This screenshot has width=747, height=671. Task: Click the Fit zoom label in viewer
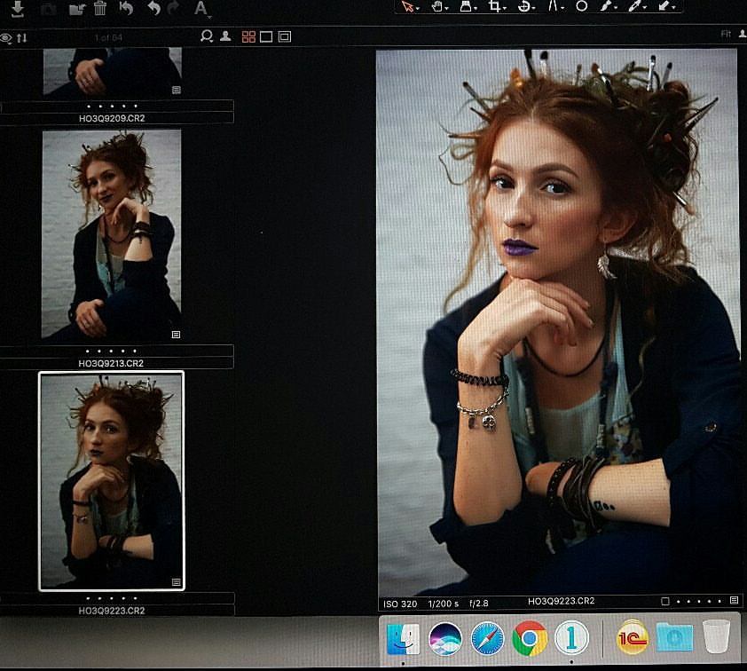(726, 34)
